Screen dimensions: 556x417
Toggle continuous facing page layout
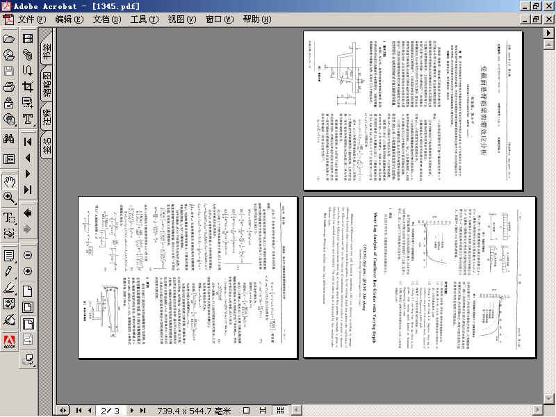(280, 410)
